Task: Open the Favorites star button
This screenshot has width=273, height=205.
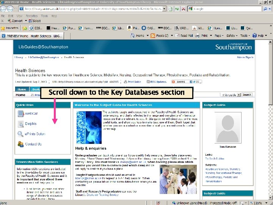Action: click(x=9, y=28)
